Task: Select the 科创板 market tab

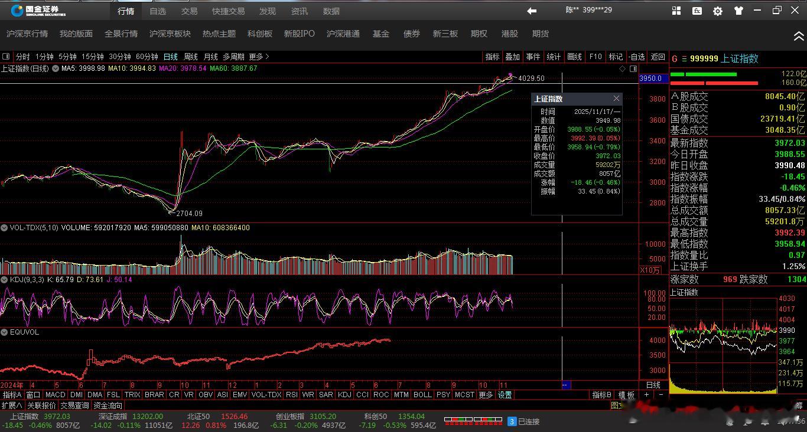Action: (260, 34)
